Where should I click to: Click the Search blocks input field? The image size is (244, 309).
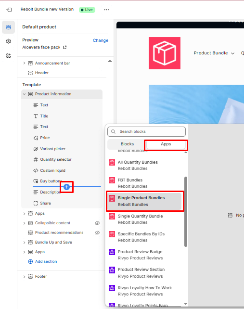pos(146,132)
